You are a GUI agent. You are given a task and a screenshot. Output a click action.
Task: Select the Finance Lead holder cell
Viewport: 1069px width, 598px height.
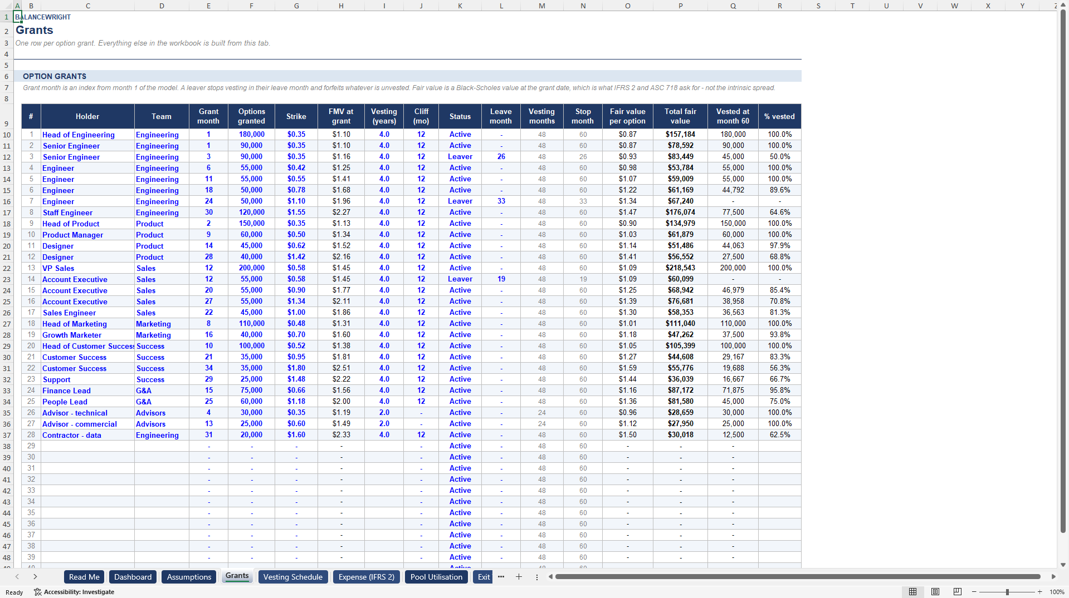click(87, 391)
